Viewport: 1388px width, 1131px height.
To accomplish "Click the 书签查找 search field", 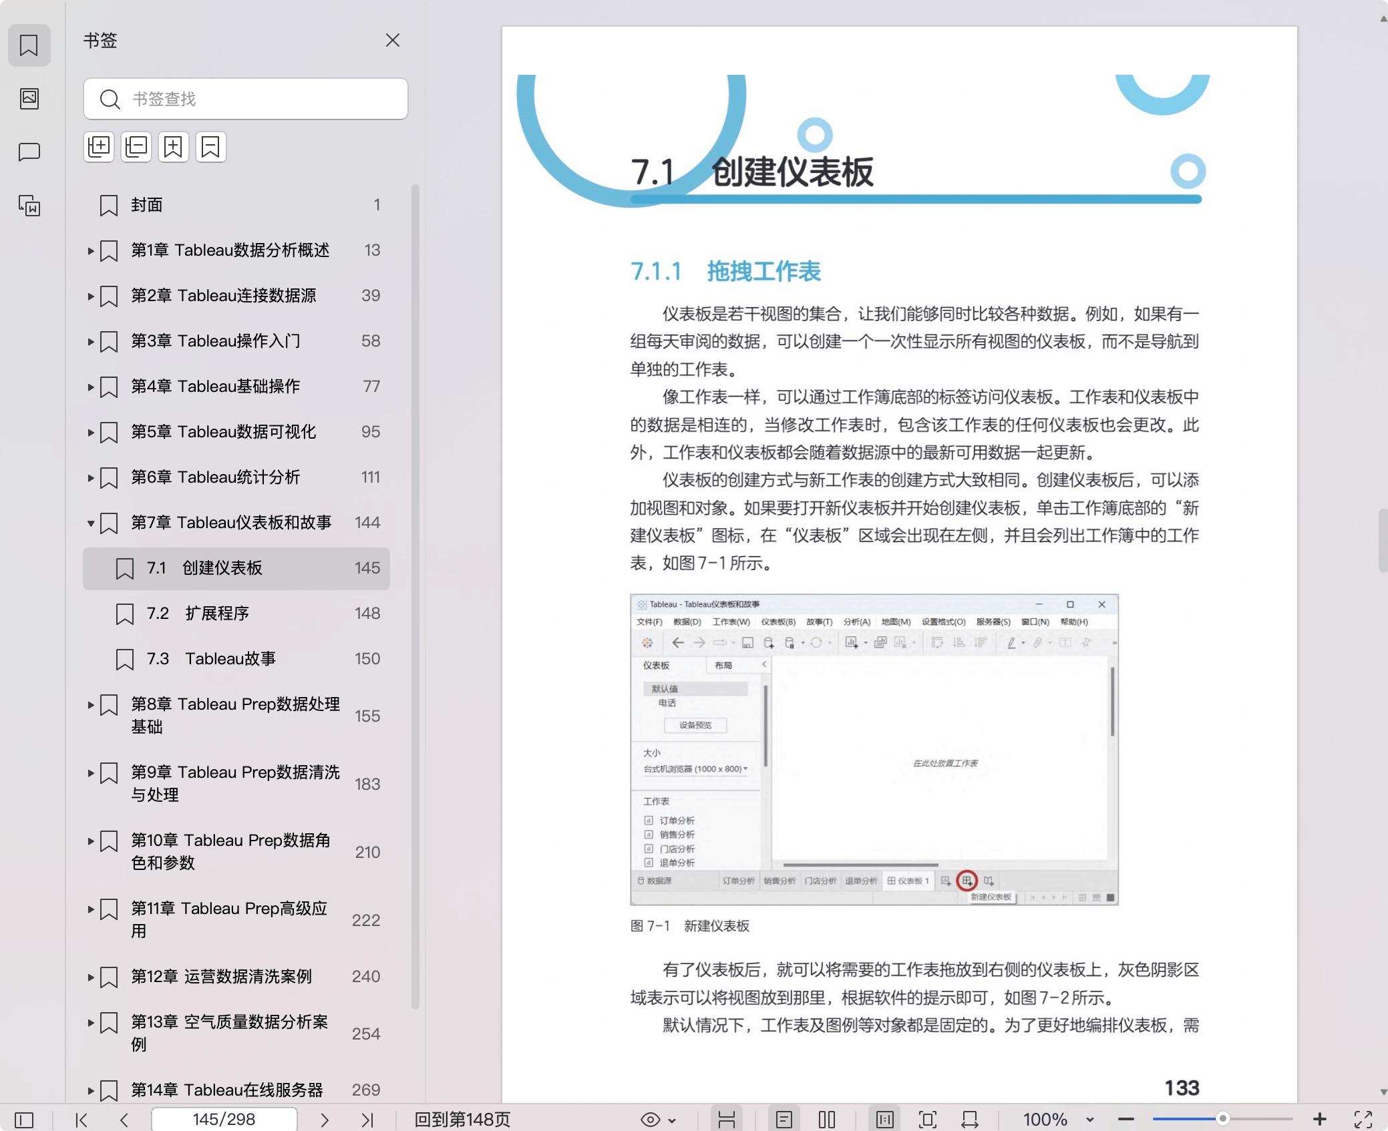I will 246,99.
